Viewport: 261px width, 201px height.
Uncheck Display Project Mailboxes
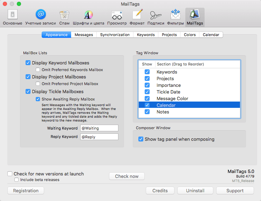pyautogui.click(x=28, y=77)
